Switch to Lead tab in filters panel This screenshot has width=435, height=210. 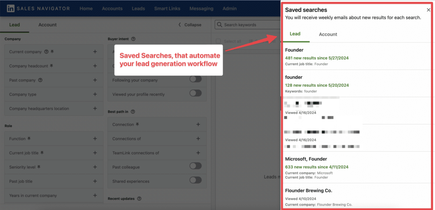(x=14, y=25)
